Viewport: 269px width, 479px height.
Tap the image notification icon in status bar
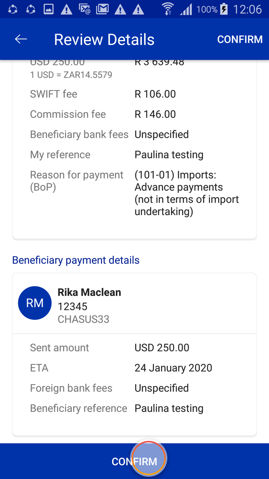click(x=49, y=9)
